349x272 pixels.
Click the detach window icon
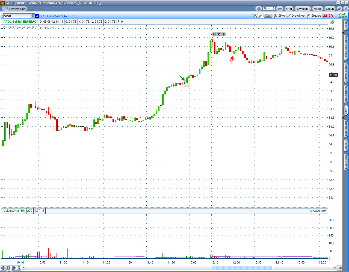point(345,9)
